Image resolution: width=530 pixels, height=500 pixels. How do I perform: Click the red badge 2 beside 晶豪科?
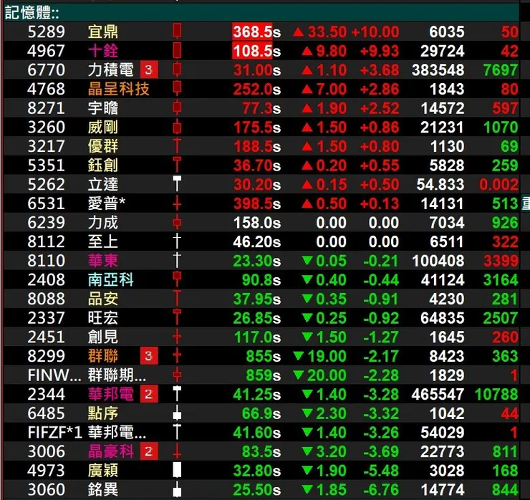149,451
